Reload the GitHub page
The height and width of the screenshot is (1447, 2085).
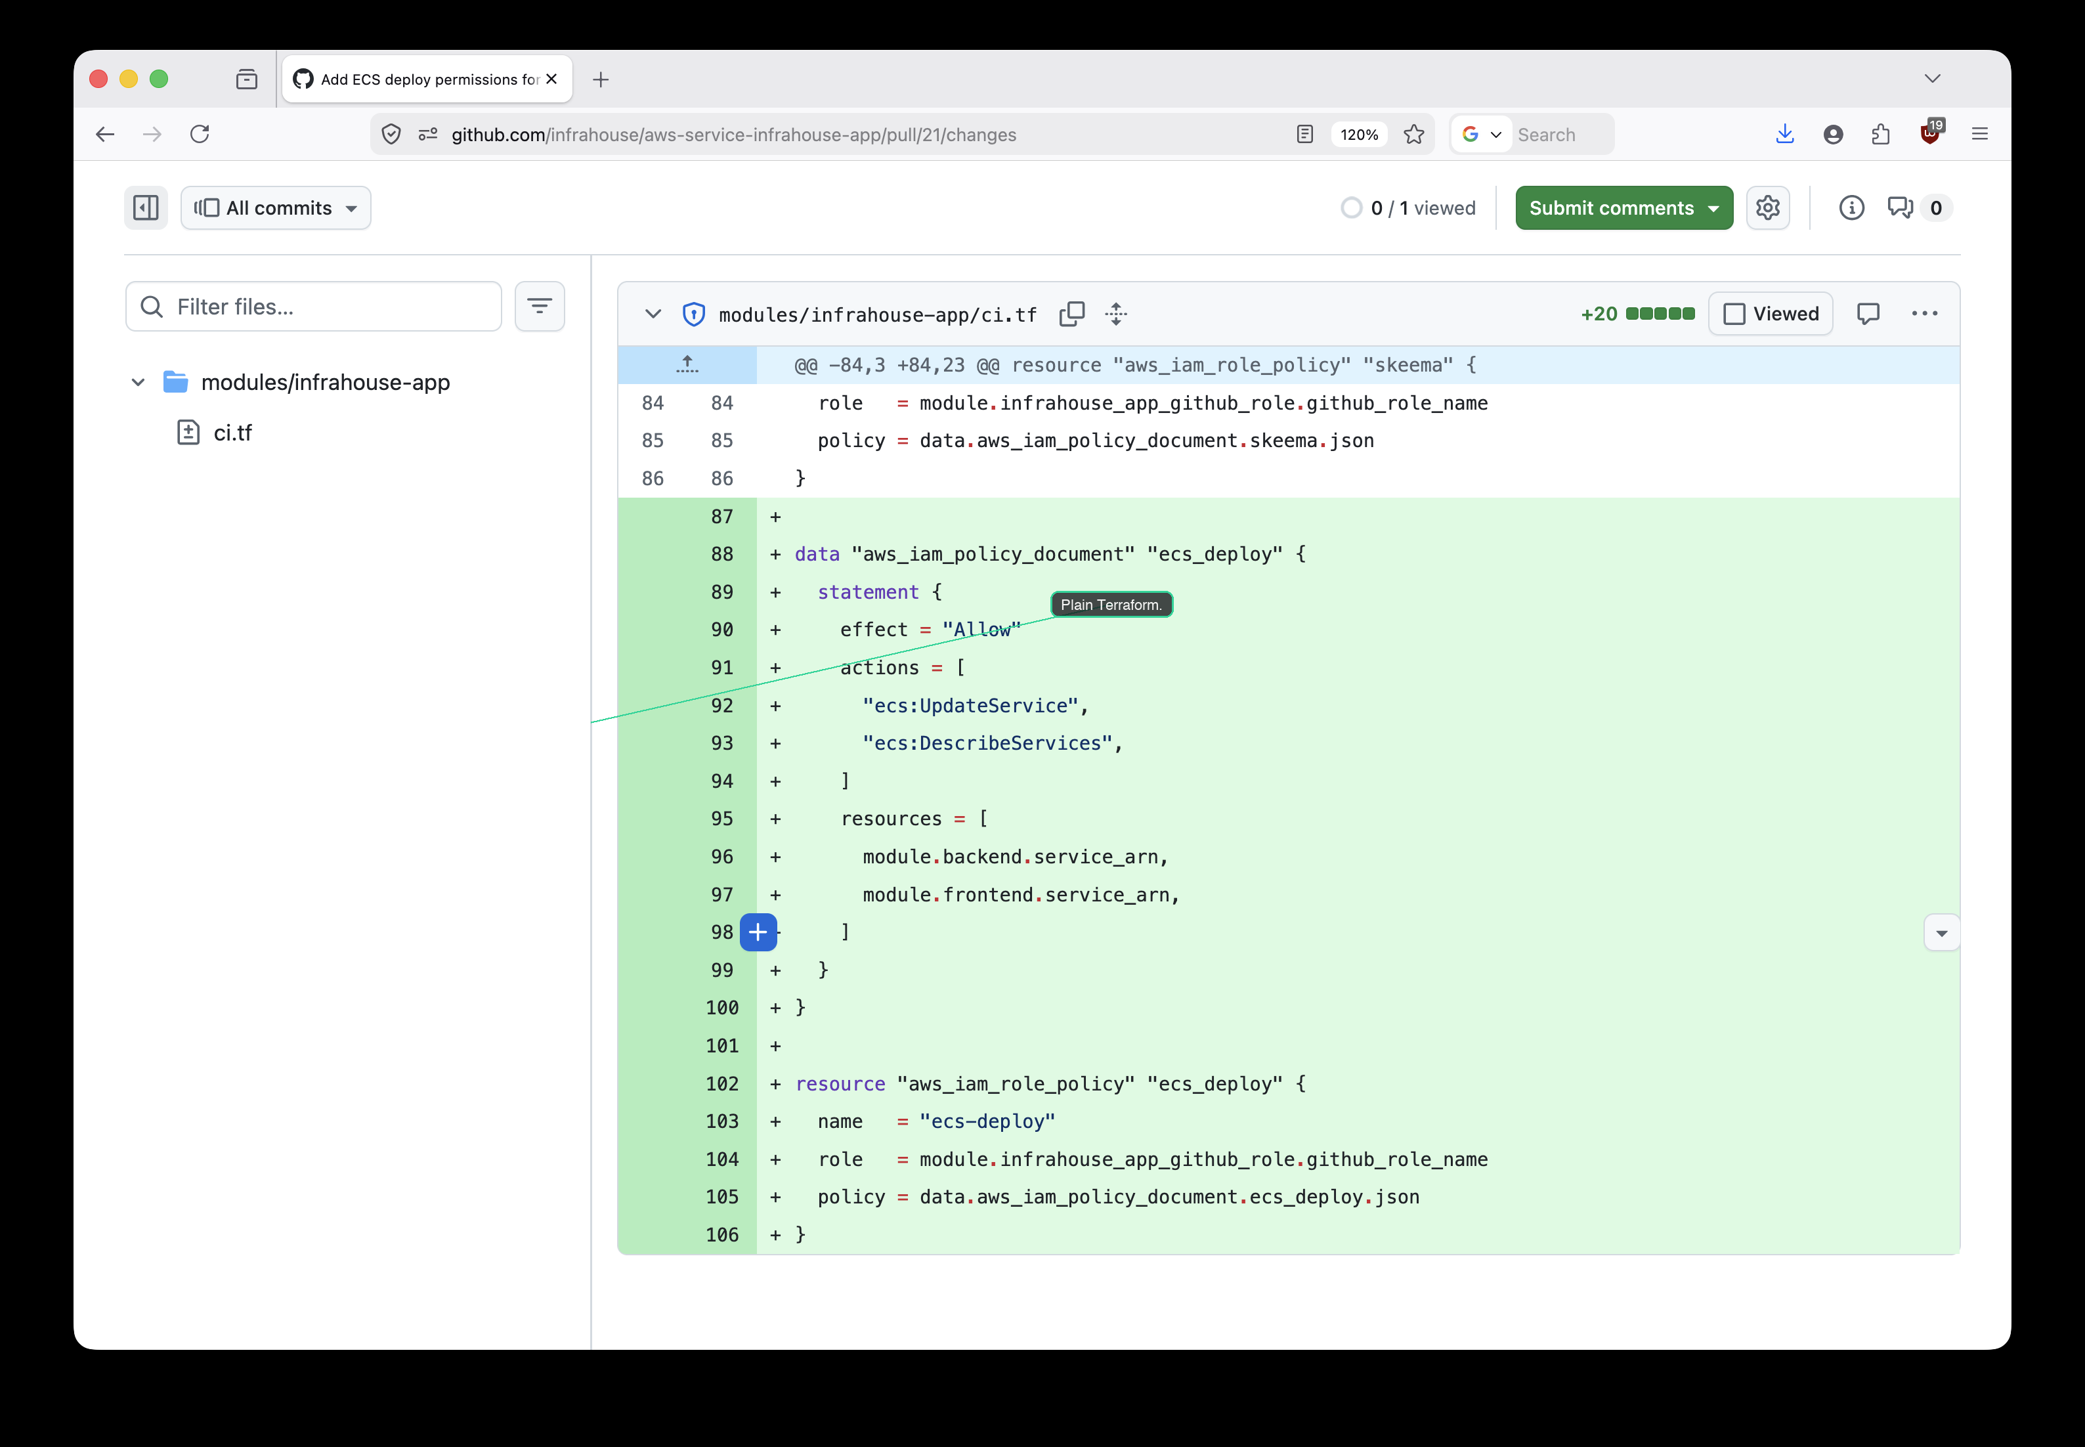(200, 134)
